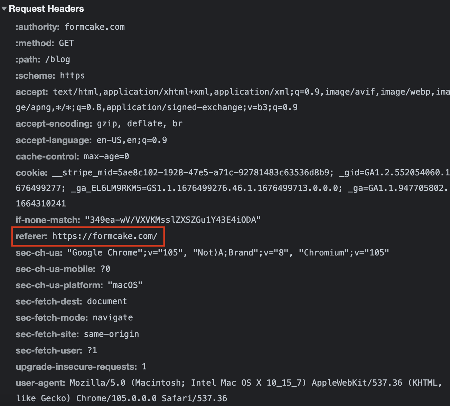This screenshot has width=450, height=406.
Task: Select the /blog path value
Action: point(58,59)
